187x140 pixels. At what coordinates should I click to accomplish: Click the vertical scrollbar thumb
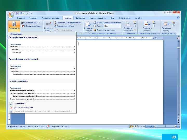pos(178,48)
